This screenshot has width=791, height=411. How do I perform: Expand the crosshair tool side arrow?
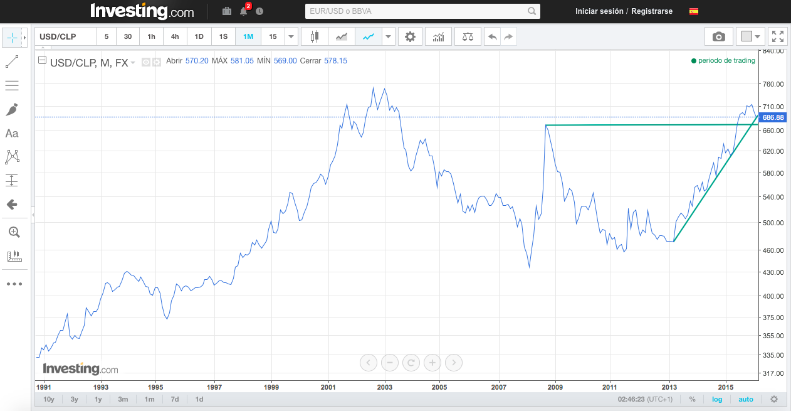click(24, 38)
